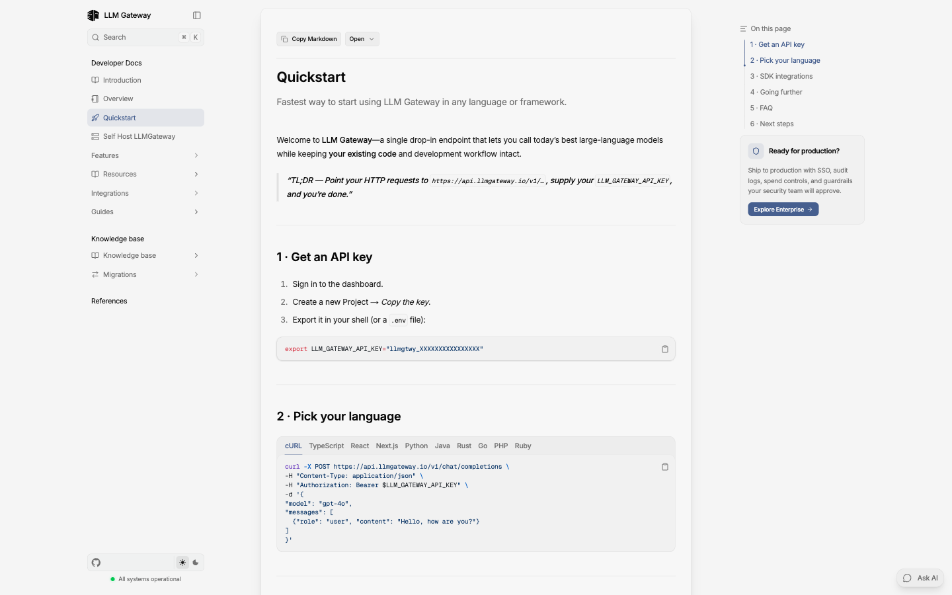The width and height of the screenshot is (952, 595).
Task: Collapse the sidebar with the panel icon
Action: [197, 15]
